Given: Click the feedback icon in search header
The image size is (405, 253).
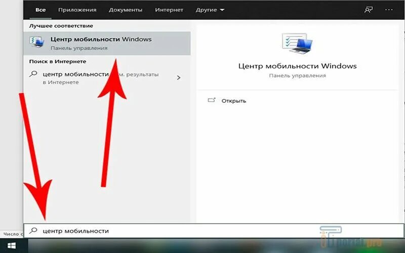Looking at the screenshot, I should click(x=369, y=10).
